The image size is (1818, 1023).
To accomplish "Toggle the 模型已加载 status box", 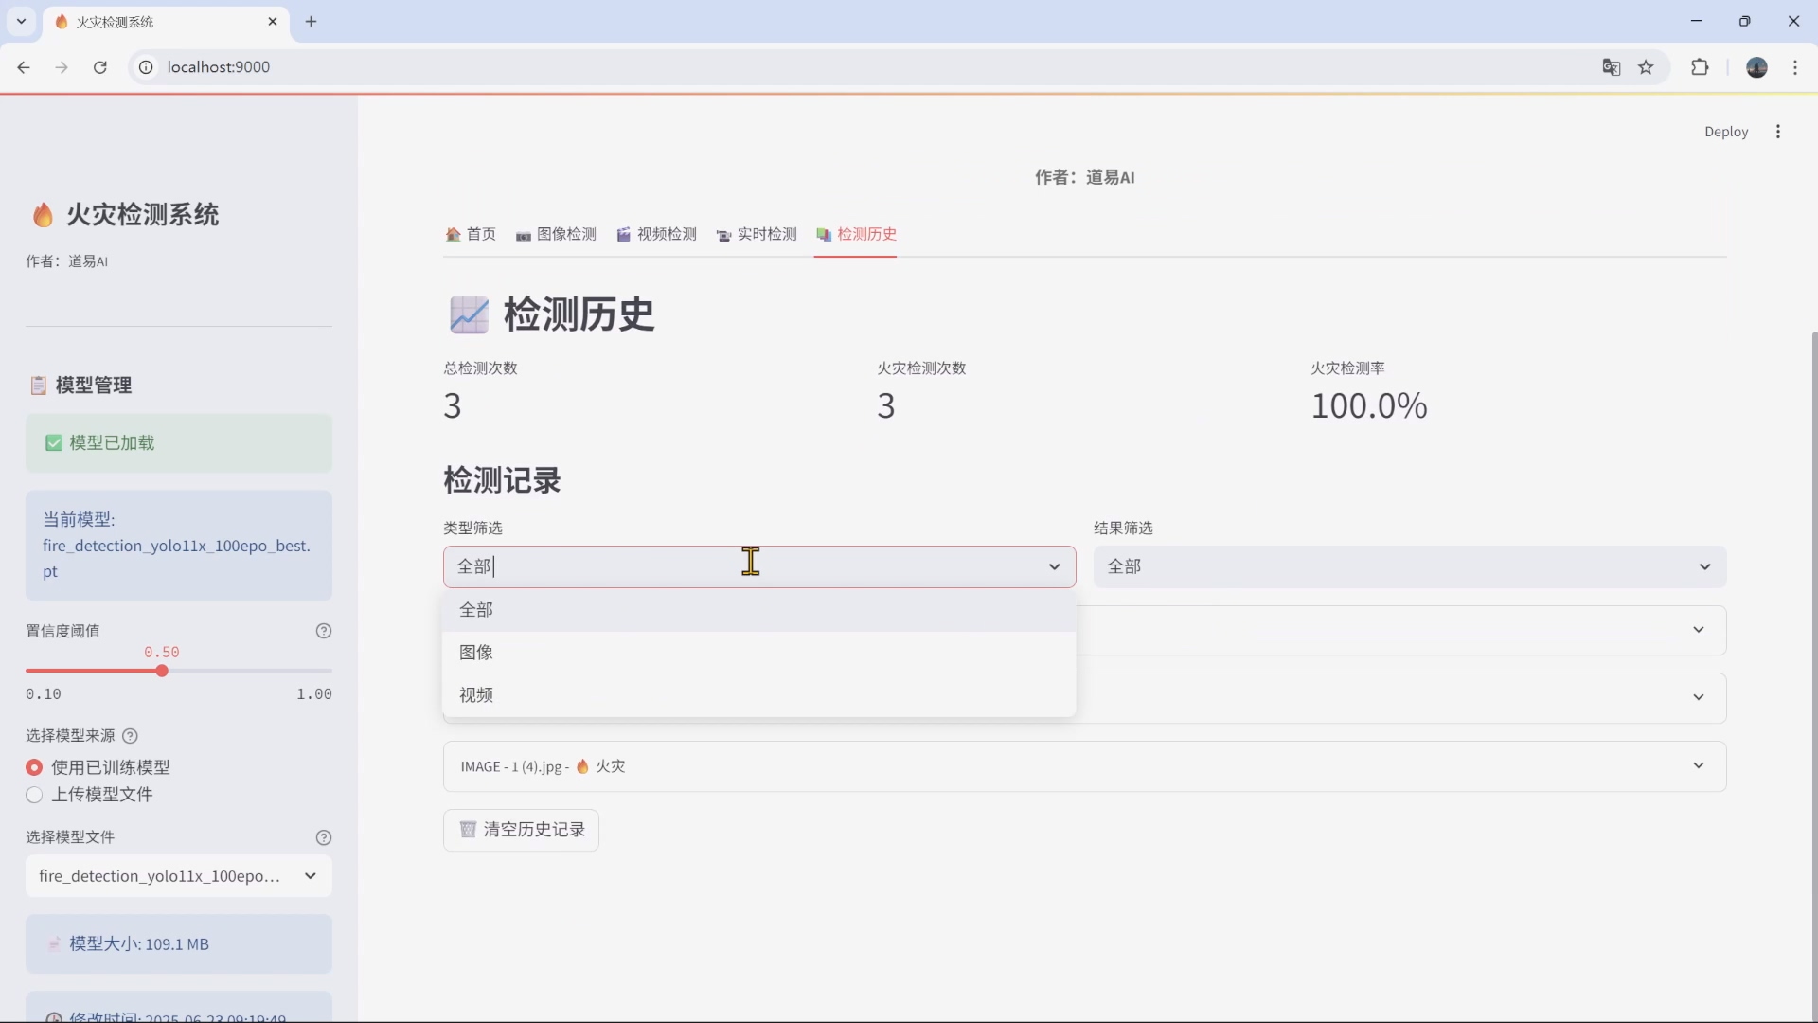I will click(179, 442).
